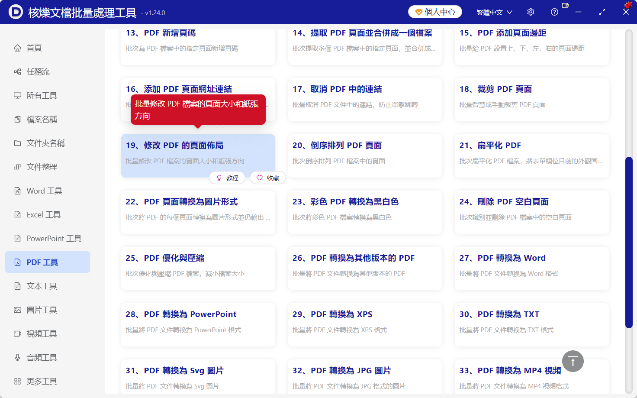The width and height of the screenshot is (637, 398).
Task: Click the file icon beside 檔案名稱
Action: tap(17, 120)
